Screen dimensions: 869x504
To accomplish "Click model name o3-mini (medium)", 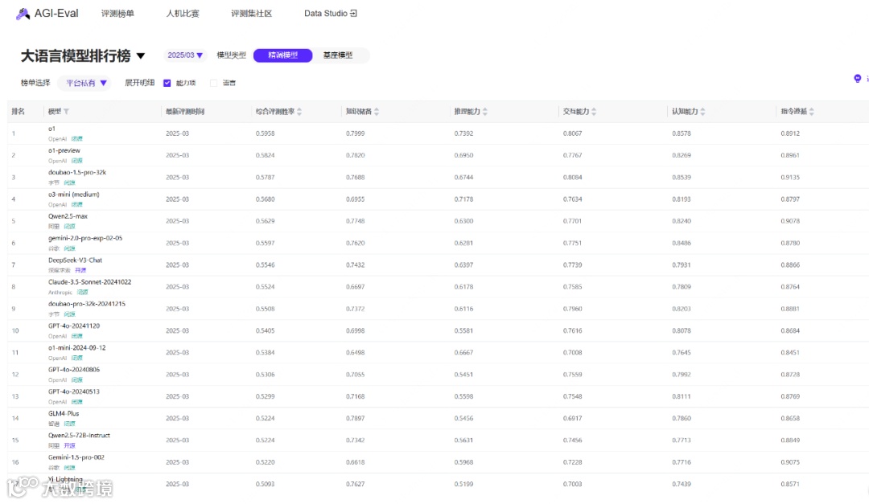I will [74, 195].
